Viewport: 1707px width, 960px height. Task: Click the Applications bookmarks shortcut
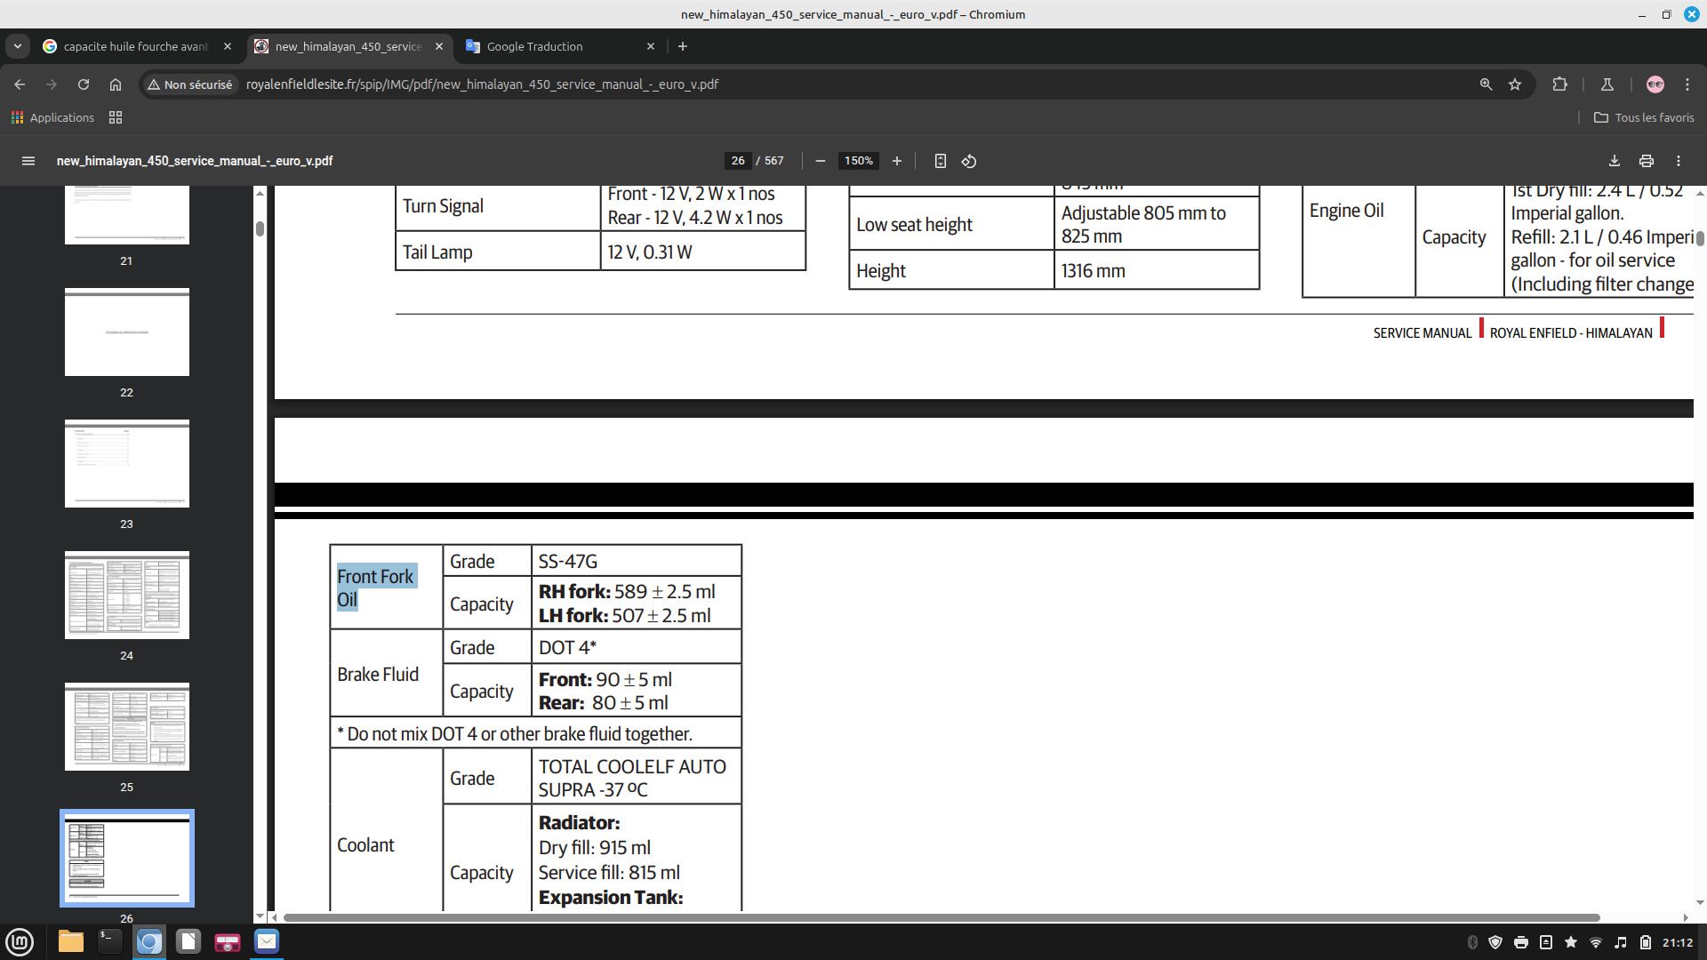click(52, 117)
